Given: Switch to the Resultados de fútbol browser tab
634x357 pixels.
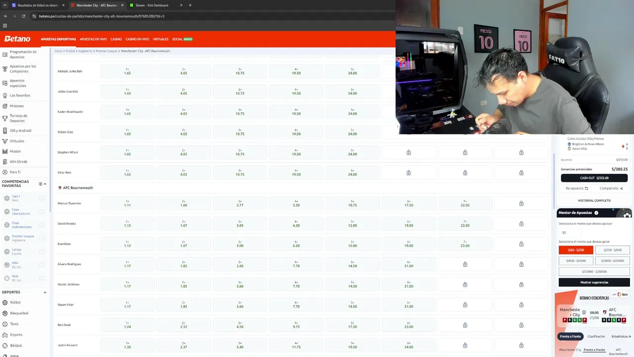Looking at the screenshot, I should click(38, 5).
